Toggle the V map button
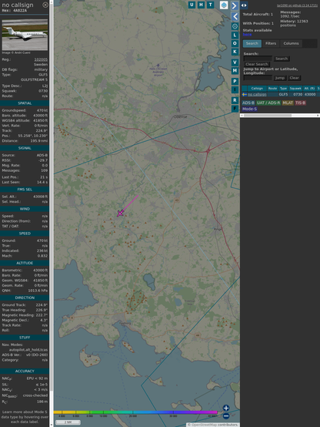 point(235,62)
